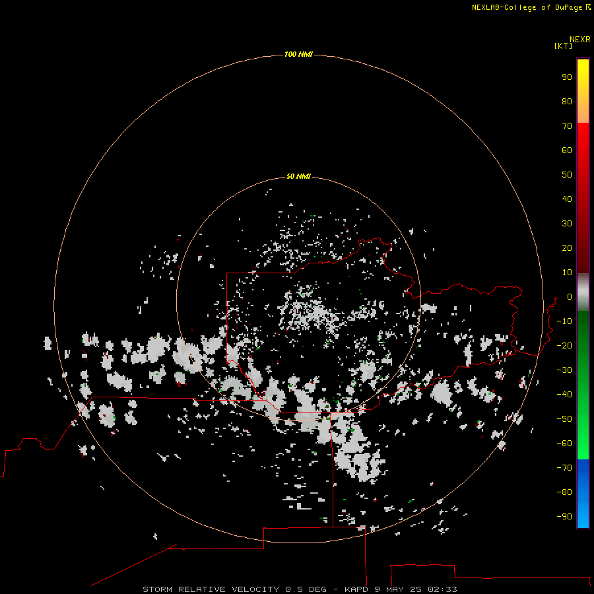Click the -10 value on velocity scale

564,321
